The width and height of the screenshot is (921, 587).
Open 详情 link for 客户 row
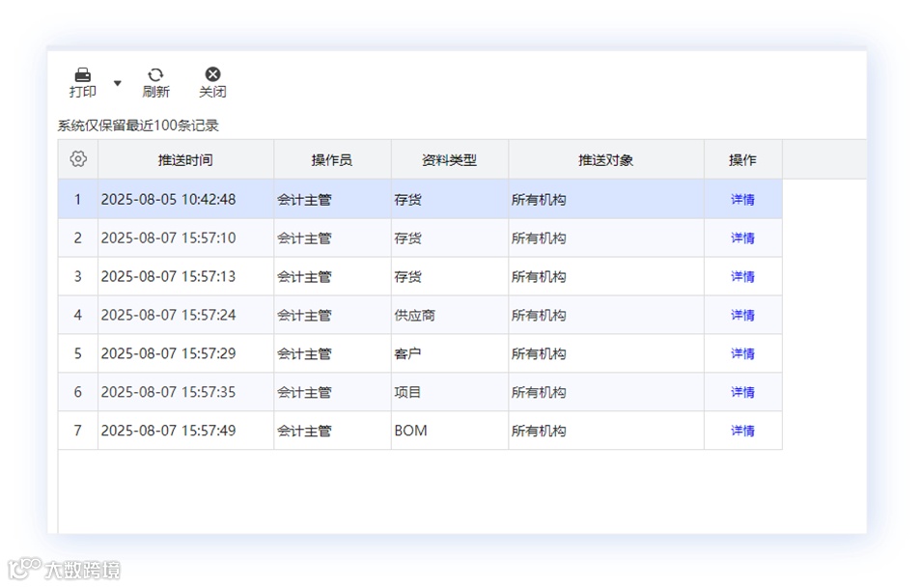tap(742, 353)
